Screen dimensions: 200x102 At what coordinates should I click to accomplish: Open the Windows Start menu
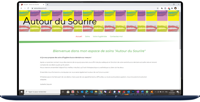point(21,92)
